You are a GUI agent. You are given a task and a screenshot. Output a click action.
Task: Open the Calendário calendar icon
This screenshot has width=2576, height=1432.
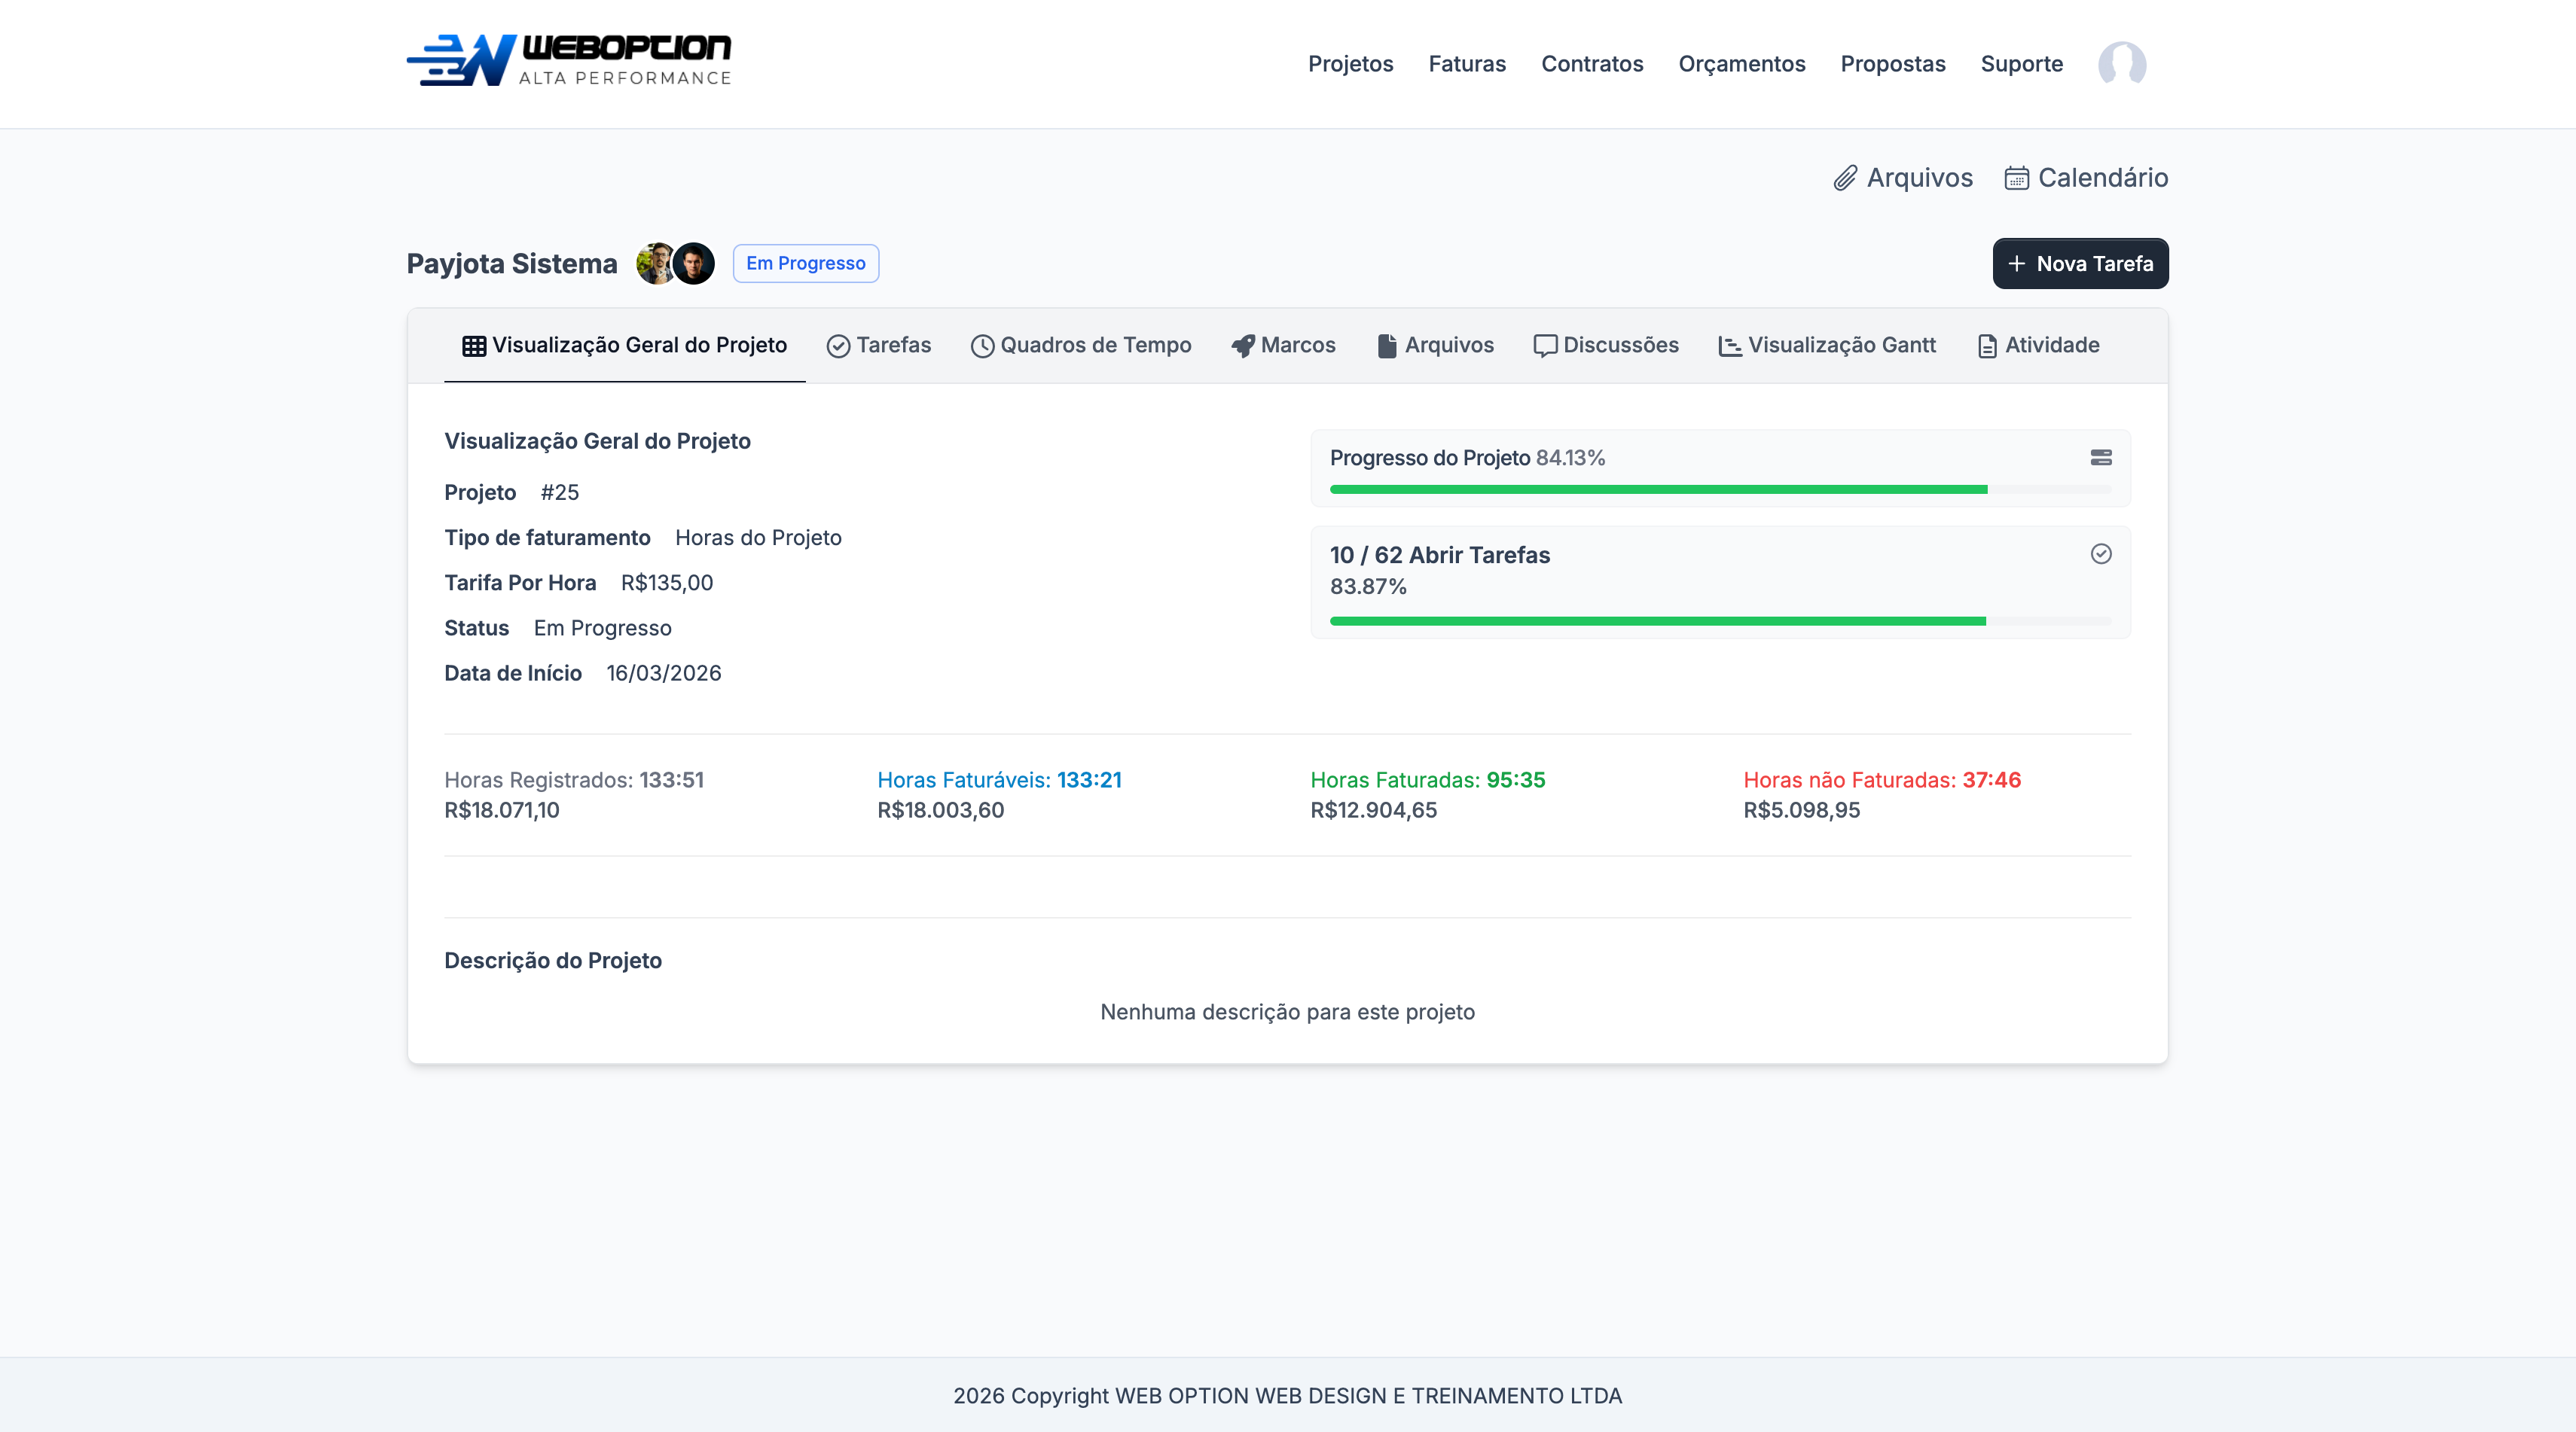coord(2016,178)
